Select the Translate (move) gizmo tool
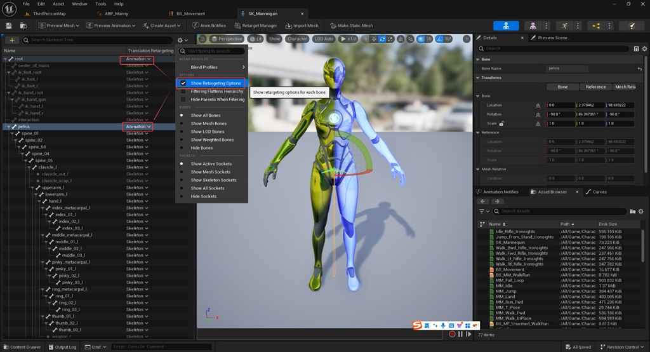Image resolution: width=650 pixels, height=352 pixels. pos(374,39)
